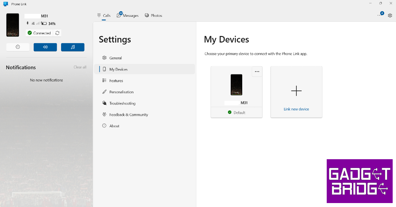Open Feedback & Community section
This screenshot has height=207, width=396.
pyautogui.click(x=129, y=115)
